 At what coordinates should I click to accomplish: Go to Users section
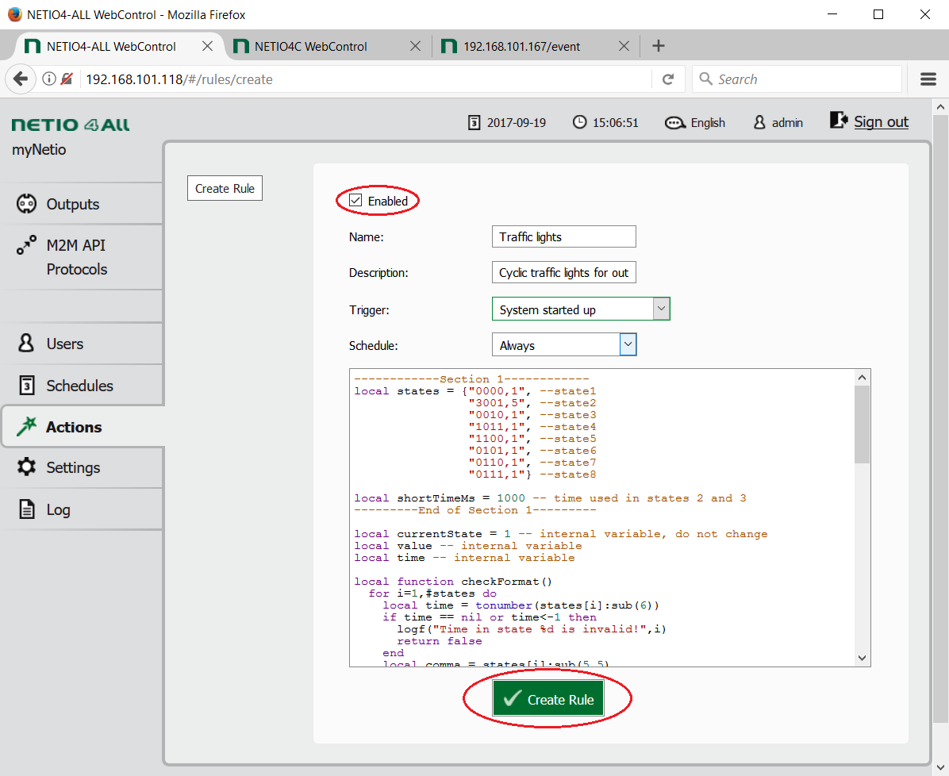(64, 344)
